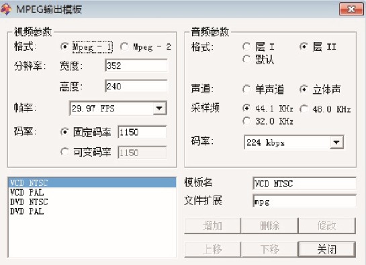This screenshot has height=265, width=366.
Task: Click the 上移 move up button
Action: point(212,250)
